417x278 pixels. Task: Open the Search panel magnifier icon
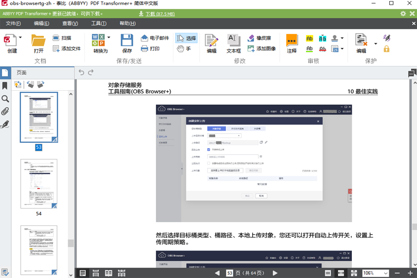(x=5, y=99)
